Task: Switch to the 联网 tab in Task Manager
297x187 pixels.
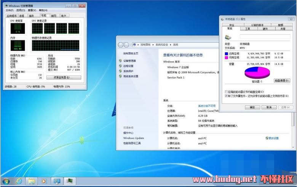Action: (54, 16)
